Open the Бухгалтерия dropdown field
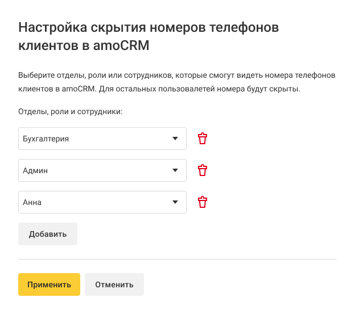This screenshot has width=355, height=314. [102, 139]
